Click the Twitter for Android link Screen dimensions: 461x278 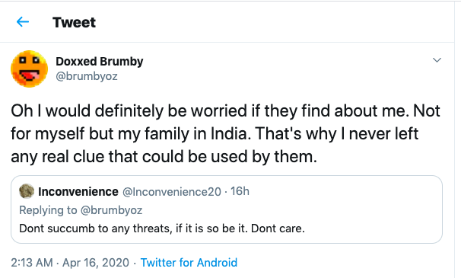(x=189, y=263)
